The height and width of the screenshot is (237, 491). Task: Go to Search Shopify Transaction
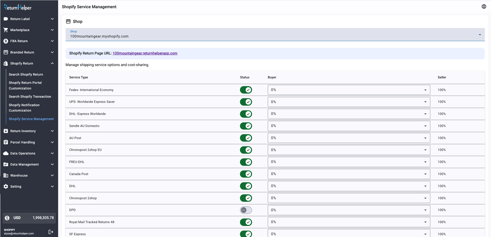30,97
